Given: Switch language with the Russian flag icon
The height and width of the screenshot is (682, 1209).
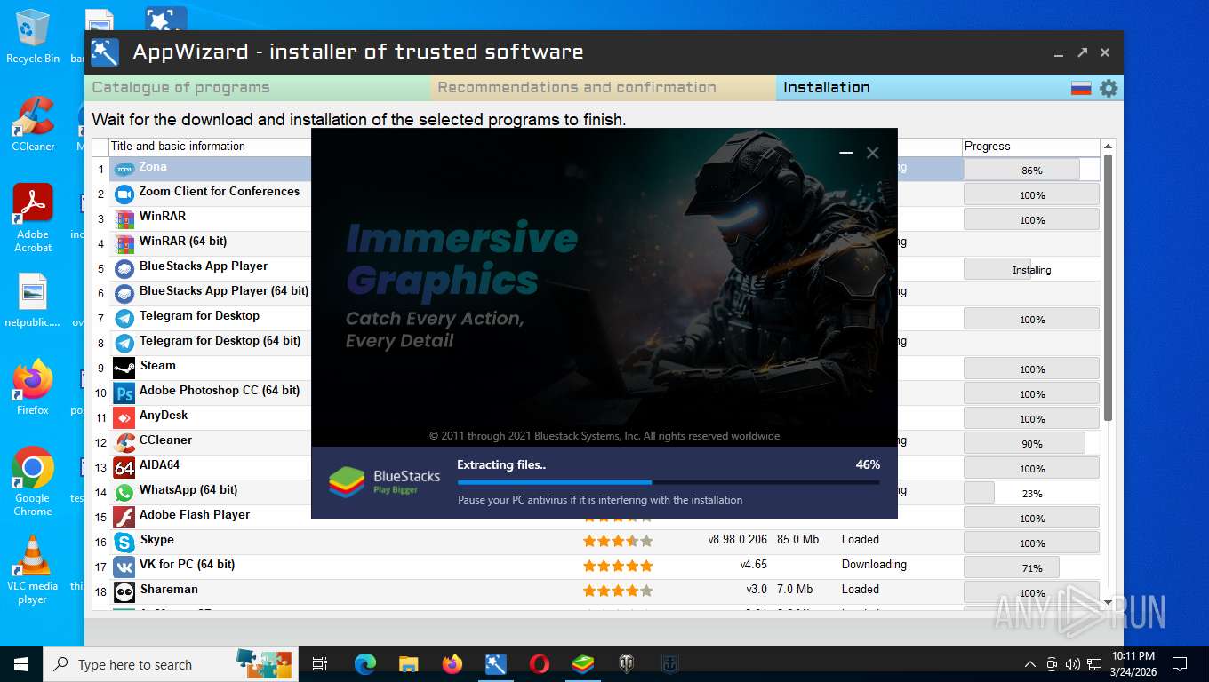Looking at the screenshot, I should pos(1081,88).
